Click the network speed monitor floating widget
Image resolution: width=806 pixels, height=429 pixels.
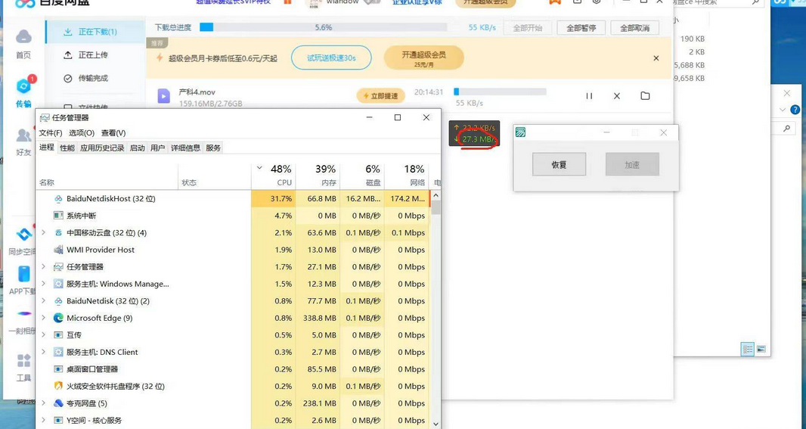click(474, 134)
